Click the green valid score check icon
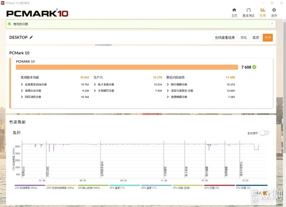 pyautogui.click(x=9, y=24)
